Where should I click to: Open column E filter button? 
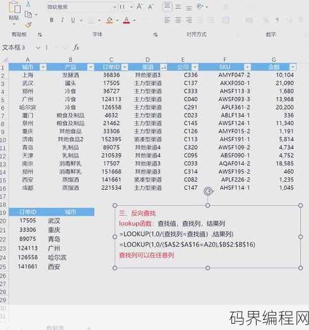click(x=195, y=67)
